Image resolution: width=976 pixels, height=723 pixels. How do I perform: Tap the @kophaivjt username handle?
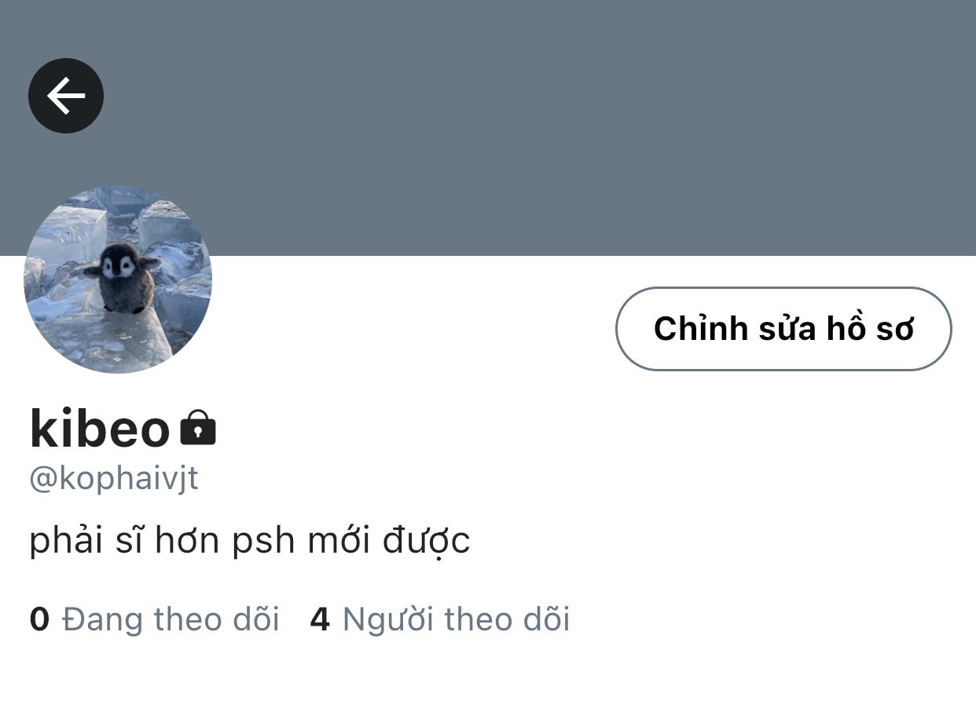tap(114, 477)
